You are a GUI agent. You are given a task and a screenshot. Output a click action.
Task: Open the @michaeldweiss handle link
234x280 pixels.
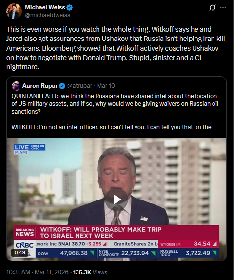pos(48,15)
